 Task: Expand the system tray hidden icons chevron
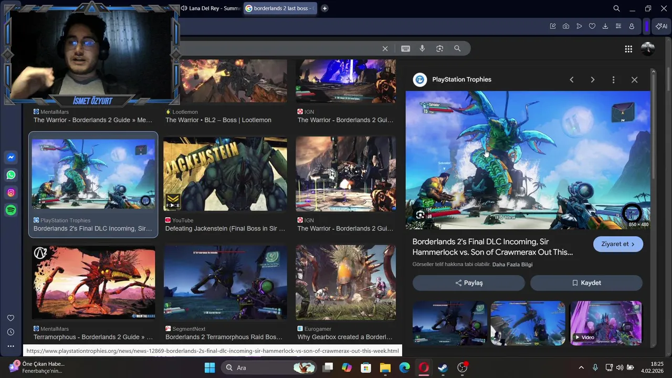point(581,367)
